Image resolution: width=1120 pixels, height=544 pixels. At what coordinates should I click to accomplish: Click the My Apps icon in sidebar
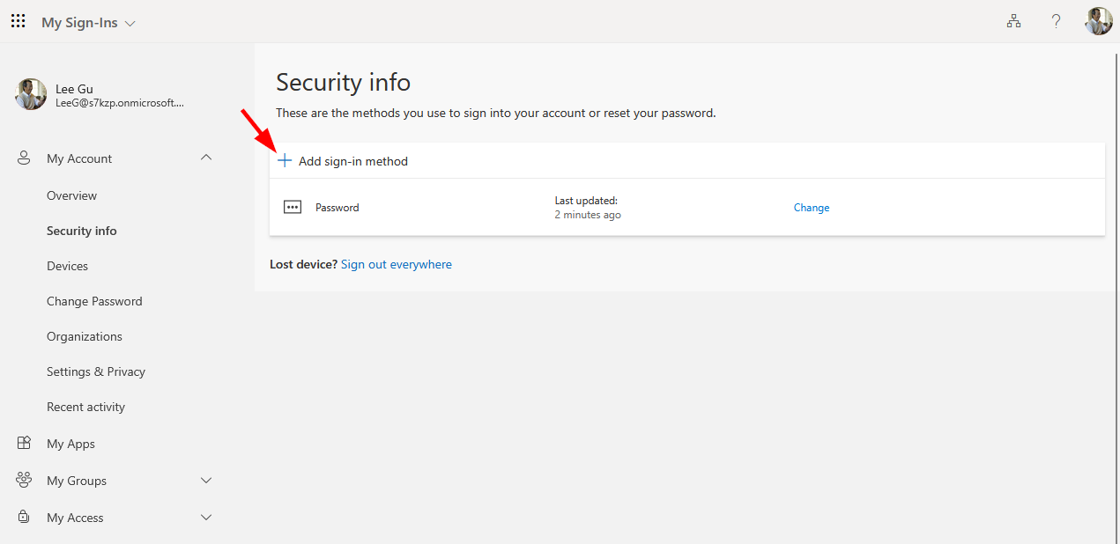[x=25, y=444]
